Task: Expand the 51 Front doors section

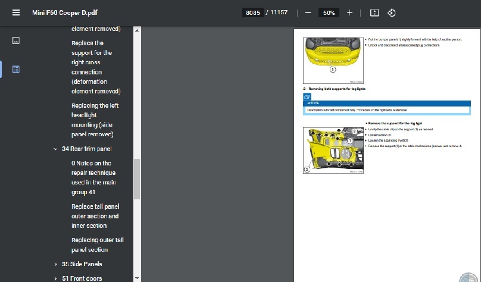Action: pyautogui.click(x=55, y=278)
